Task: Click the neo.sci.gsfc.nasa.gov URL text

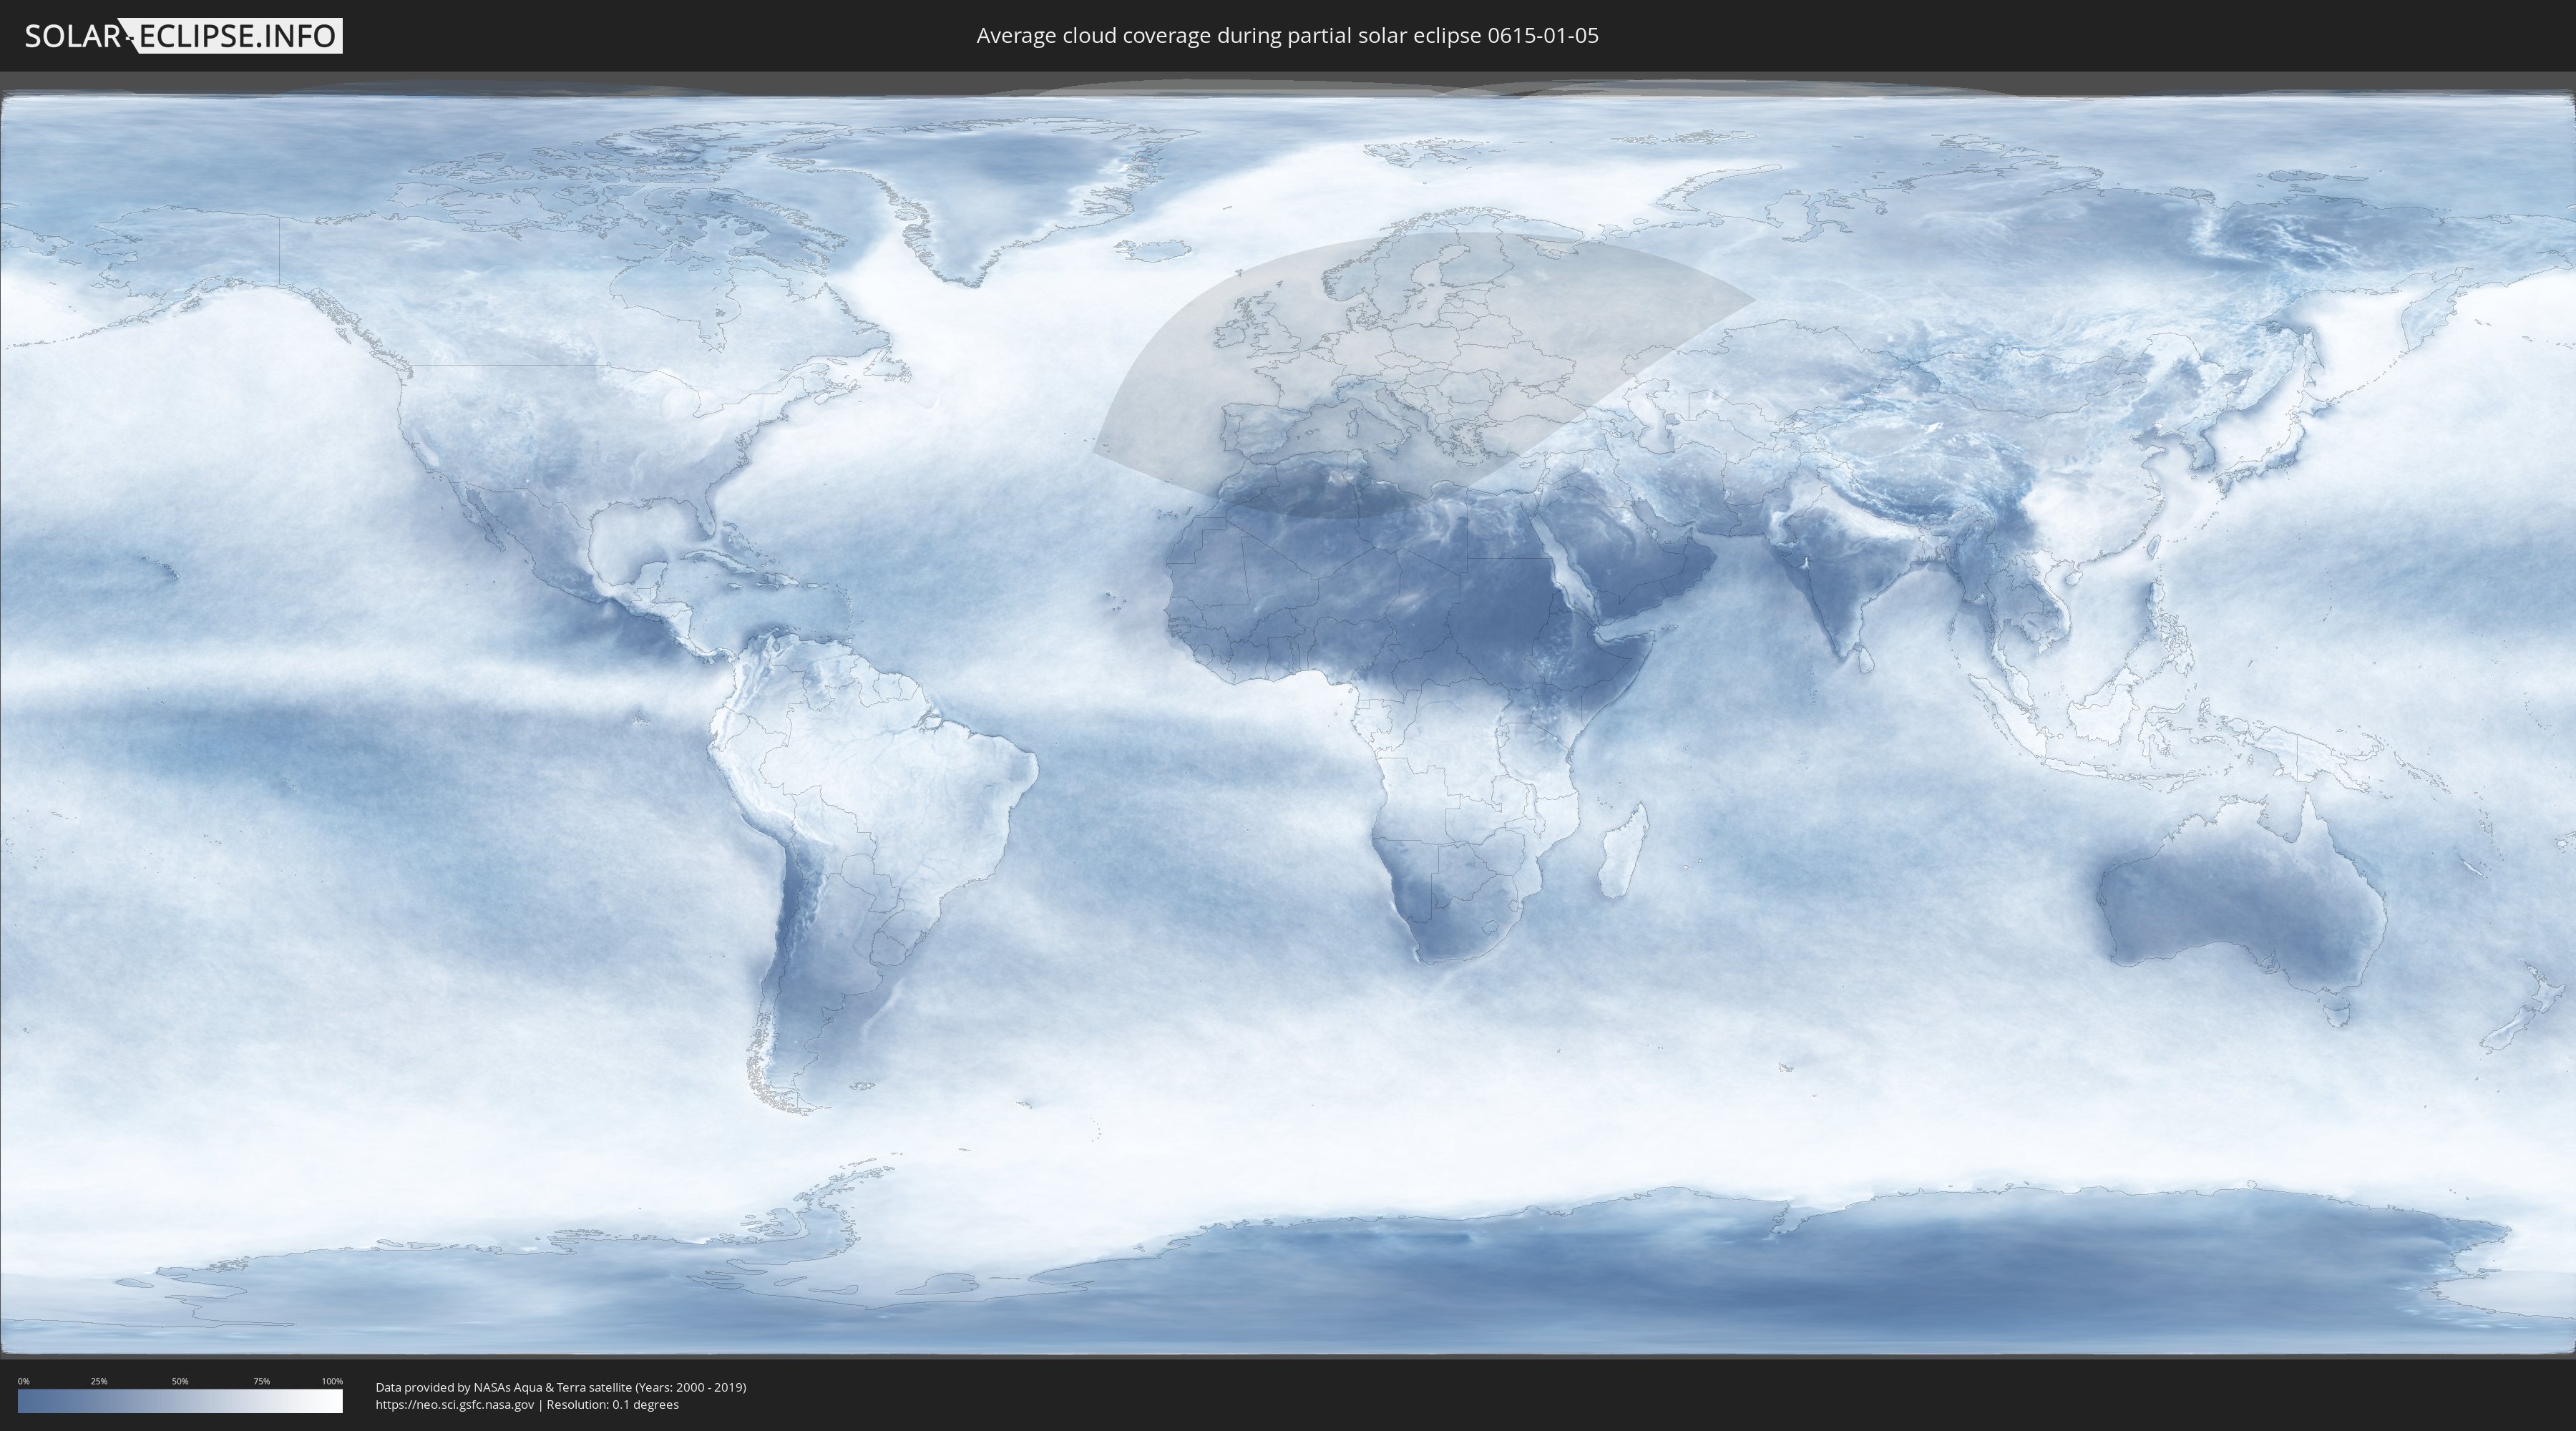Action: tap(454, 1405)
